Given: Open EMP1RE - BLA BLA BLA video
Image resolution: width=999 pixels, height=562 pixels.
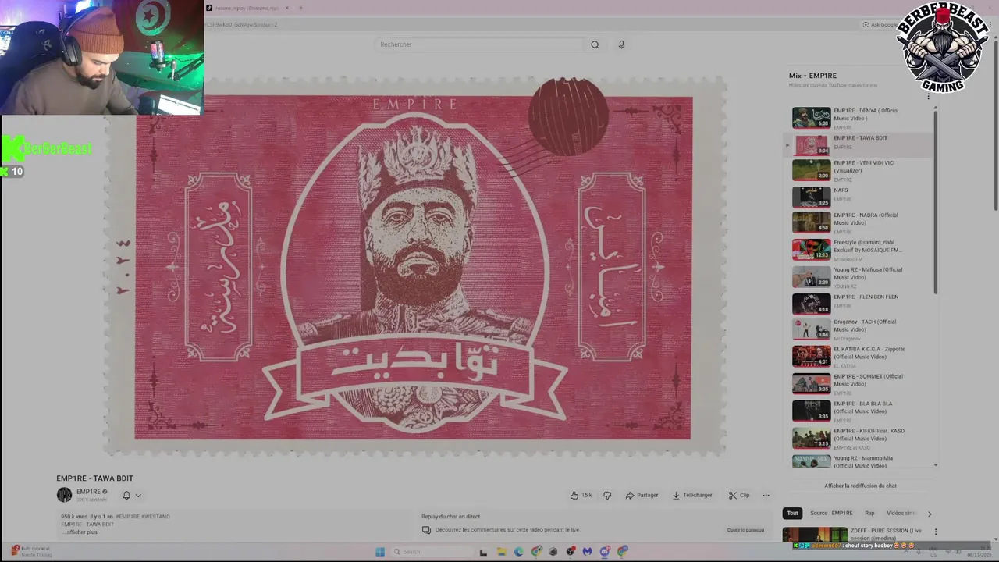Looking at the screenshot, I should point(861,411).
